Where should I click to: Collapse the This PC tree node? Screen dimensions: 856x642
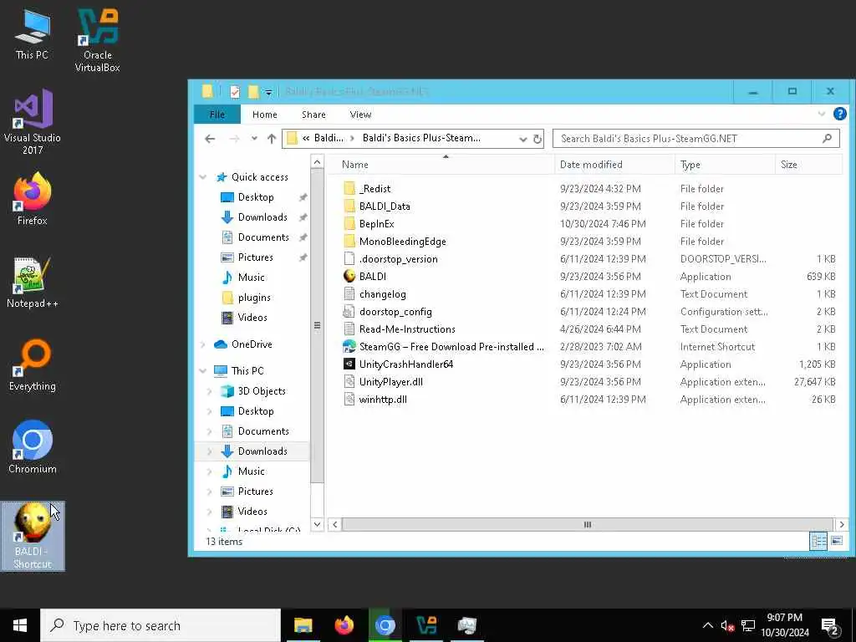coord(203,370)
